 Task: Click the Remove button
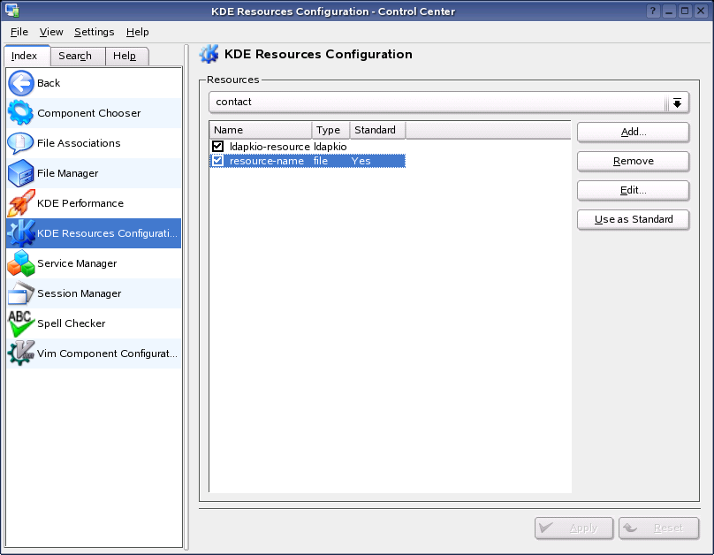[633, 161]
